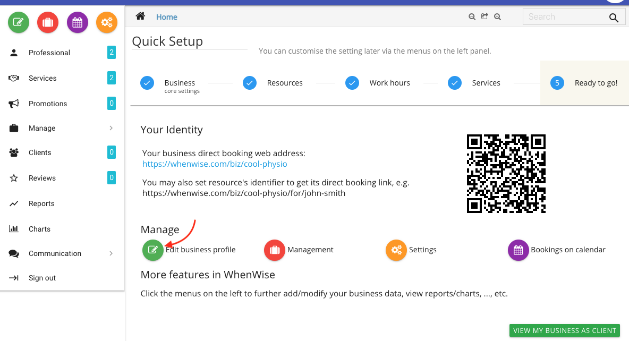Click the Quick Setup heading
Screen dimensions: 629x341
(167, 41)
